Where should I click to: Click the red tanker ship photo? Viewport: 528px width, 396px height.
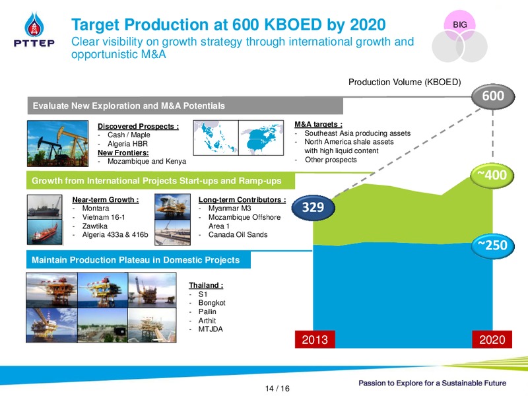coord(45,232)
